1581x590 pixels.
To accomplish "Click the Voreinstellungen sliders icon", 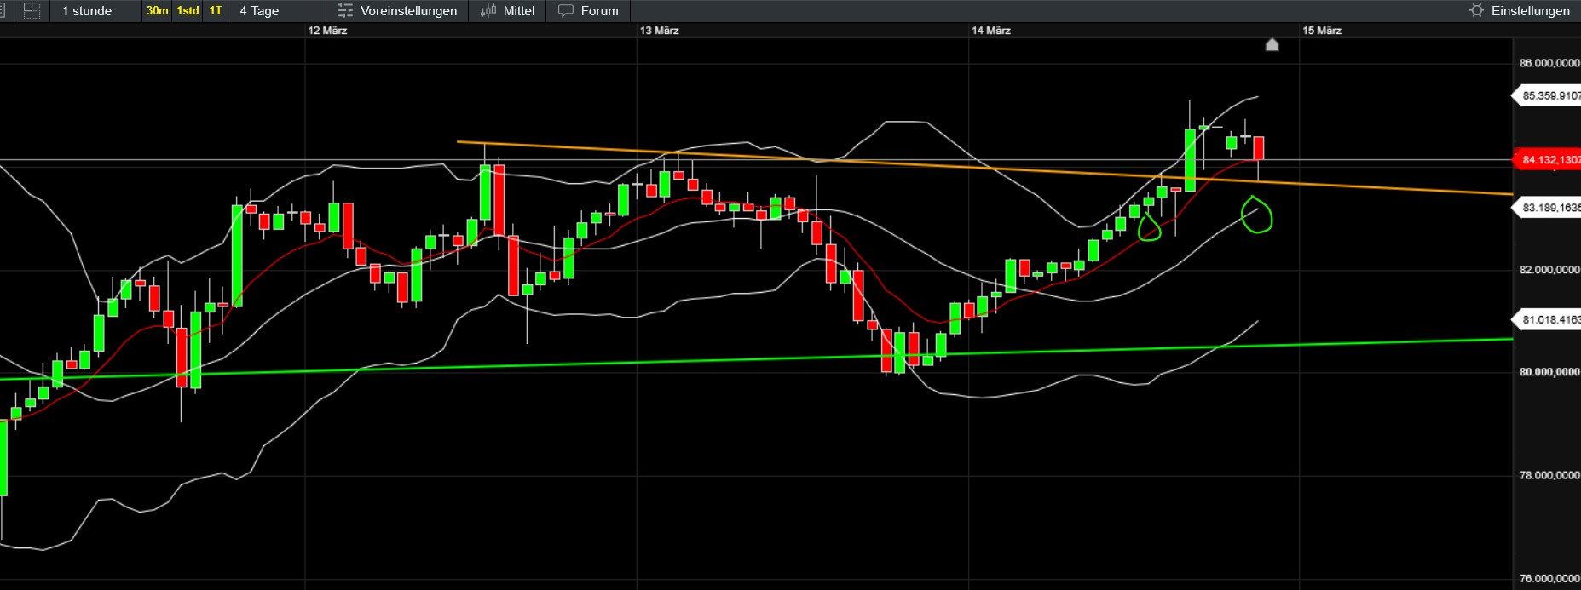I will (x=344, y=11).
